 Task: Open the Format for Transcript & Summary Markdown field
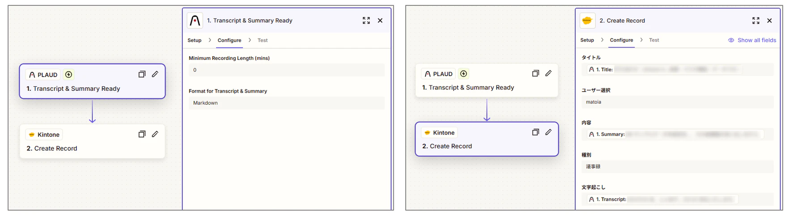click(287, 103)
